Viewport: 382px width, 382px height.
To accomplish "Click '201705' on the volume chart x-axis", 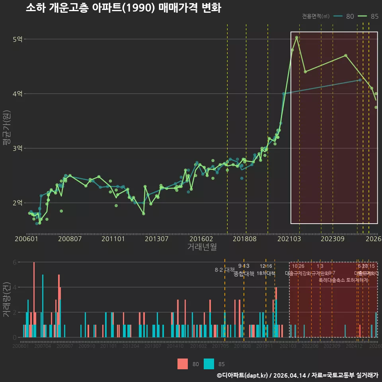I will click(220, 346).
